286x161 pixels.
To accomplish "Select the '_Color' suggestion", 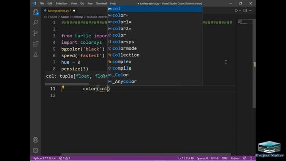I will tap(155, 75).
